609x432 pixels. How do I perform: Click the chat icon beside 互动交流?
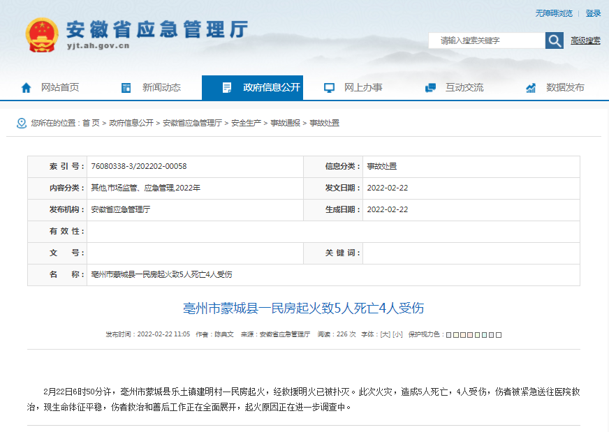pyautogui.click(x=430, y=88)
